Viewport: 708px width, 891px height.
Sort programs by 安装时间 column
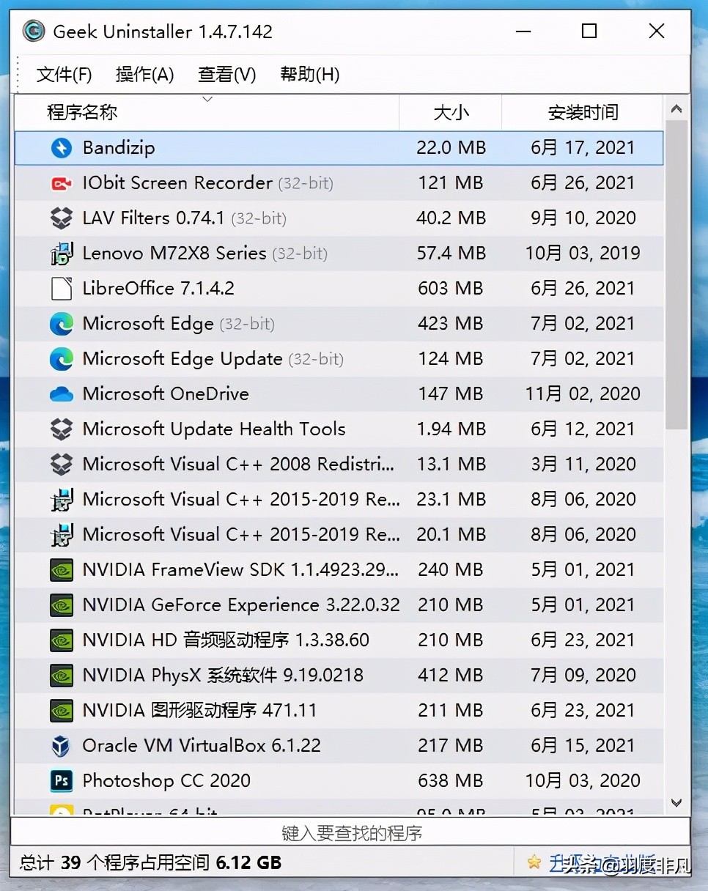point(583,113)
